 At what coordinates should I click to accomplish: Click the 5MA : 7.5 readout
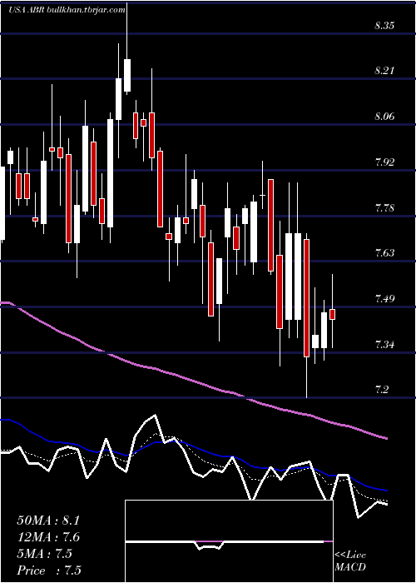(45, 554)
